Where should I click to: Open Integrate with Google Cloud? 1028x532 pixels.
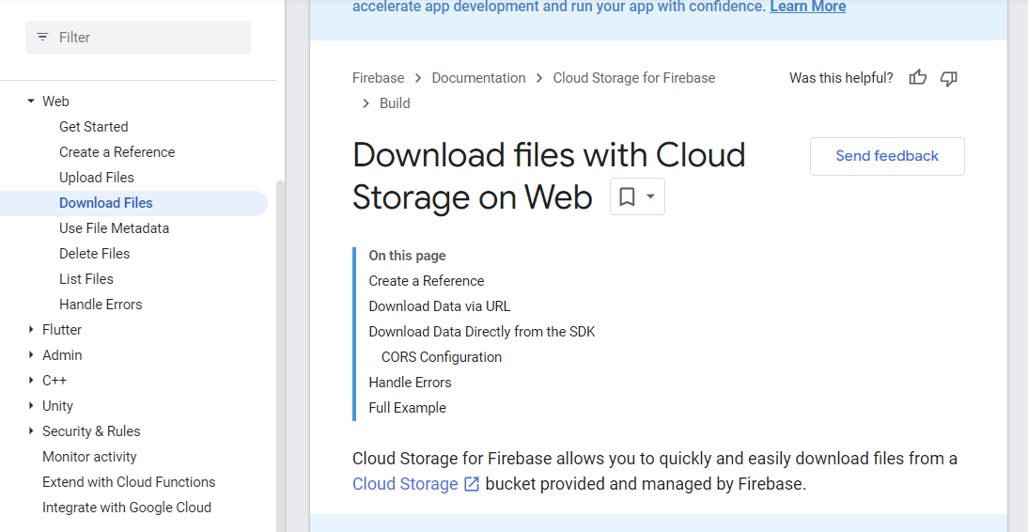pyautogui.click(x=127, y=508)
